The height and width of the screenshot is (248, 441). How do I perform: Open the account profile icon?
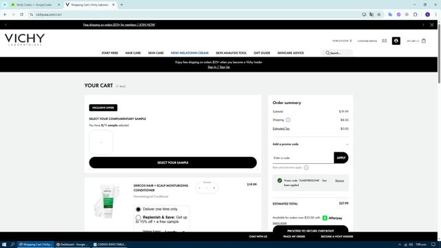coord(396,41)
